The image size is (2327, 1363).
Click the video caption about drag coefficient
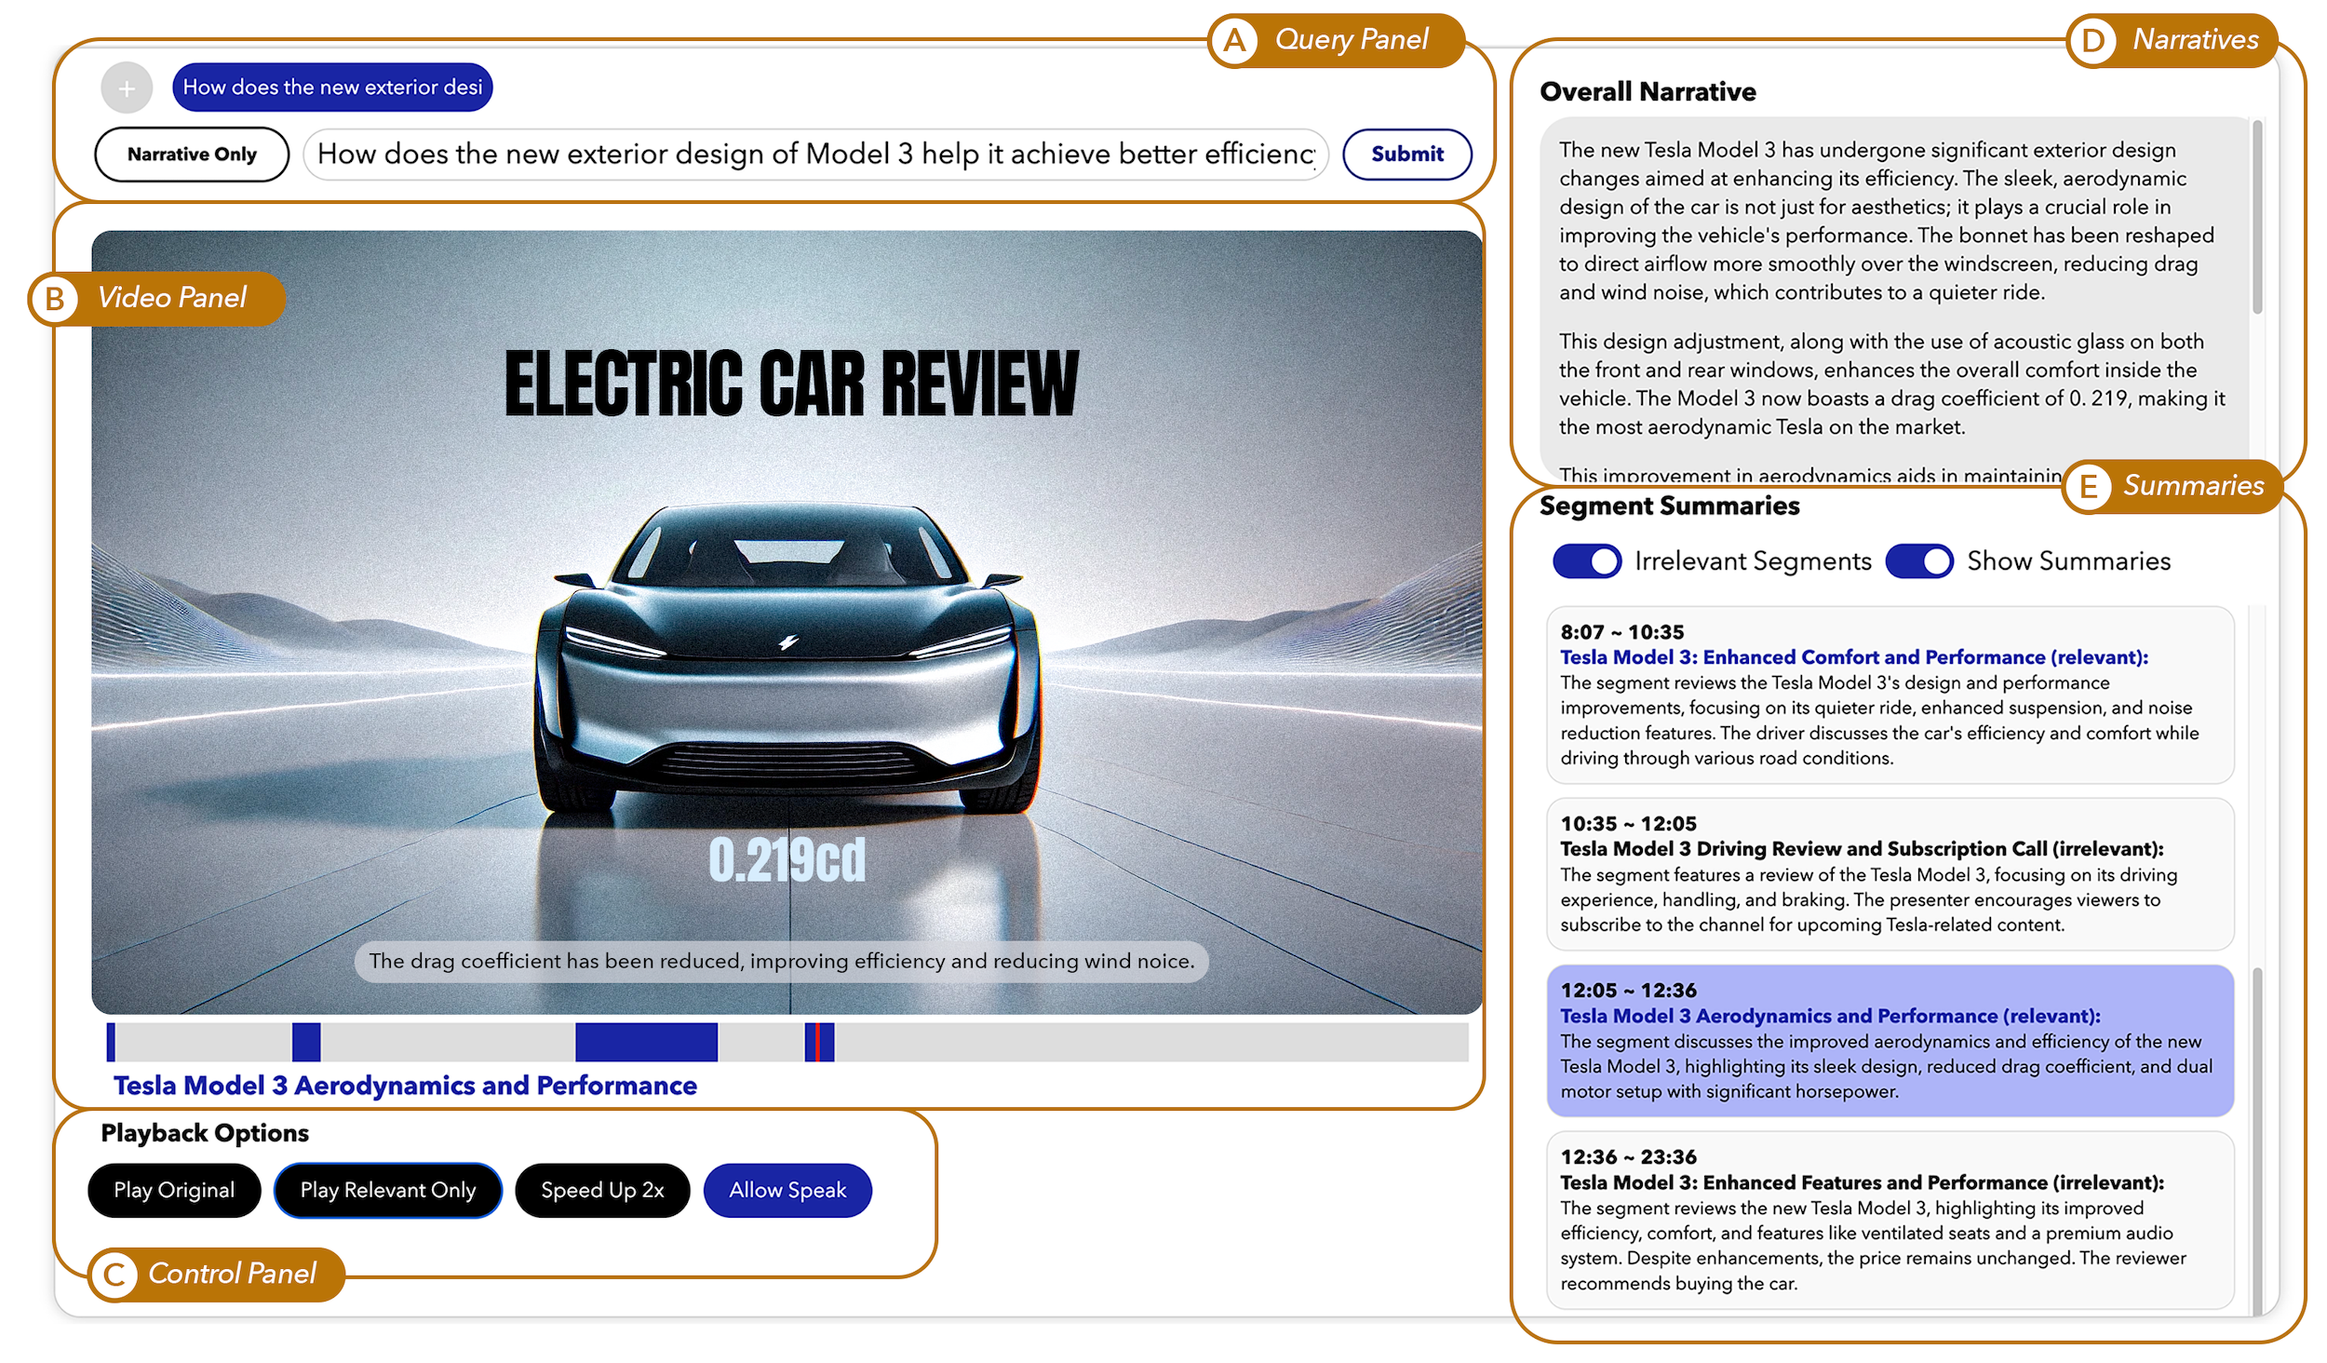click(781, 961)
